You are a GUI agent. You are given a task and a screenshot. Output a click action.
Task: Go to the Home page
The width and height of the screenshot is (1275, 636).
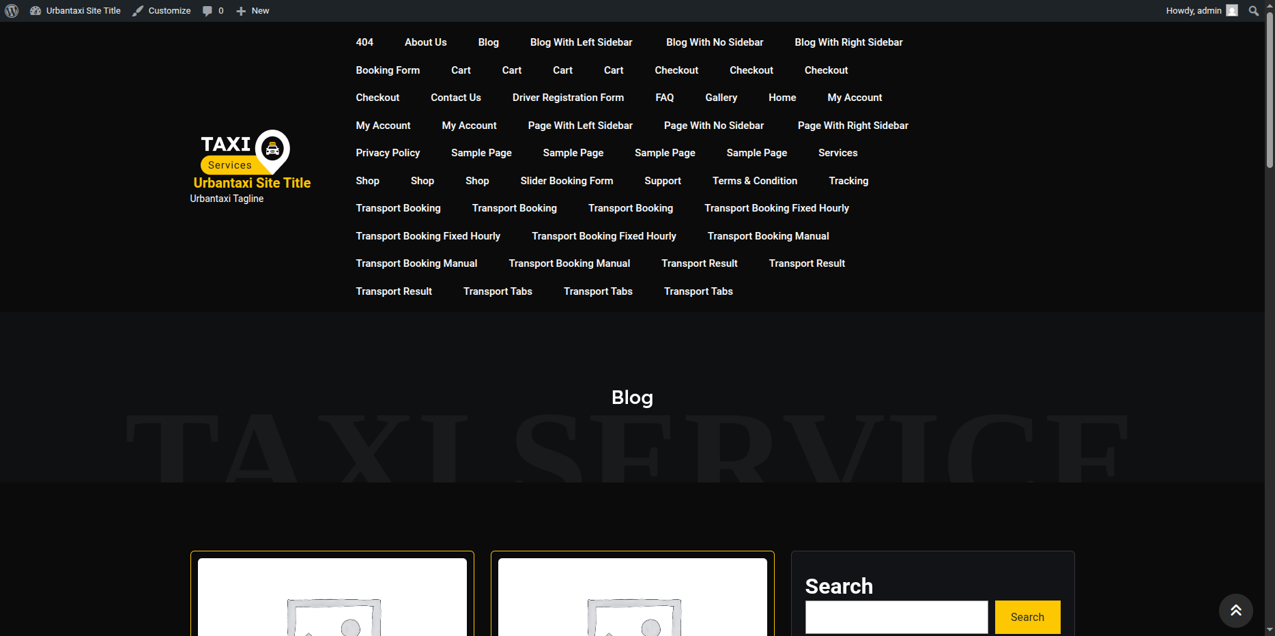(782, 98)
